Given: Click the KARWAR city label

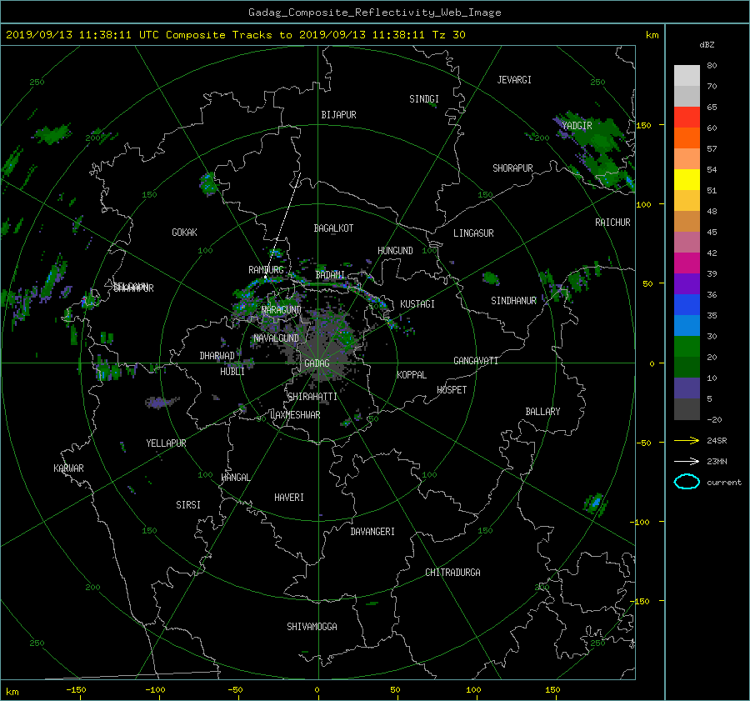Looking at the screenshot, I should 68,468.
